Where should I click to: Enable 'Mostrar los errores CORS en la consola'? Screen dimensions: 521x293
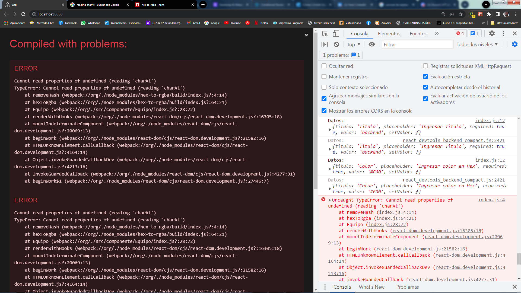click(x=324, y=111)
